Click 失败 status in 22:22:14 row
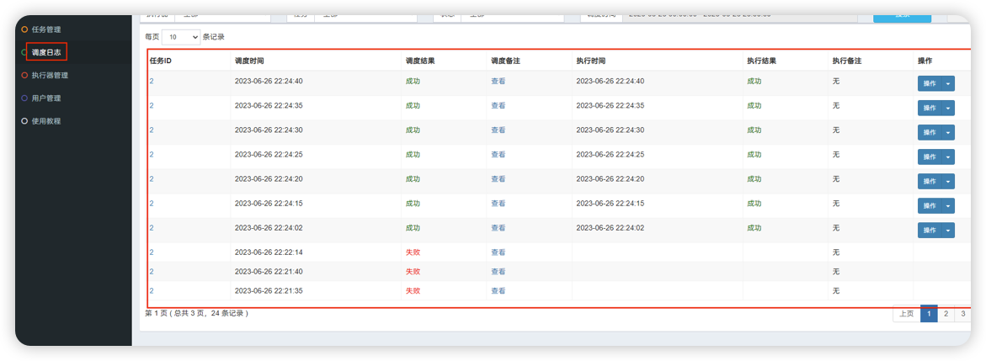986x361 pixels. click(413, 252)
